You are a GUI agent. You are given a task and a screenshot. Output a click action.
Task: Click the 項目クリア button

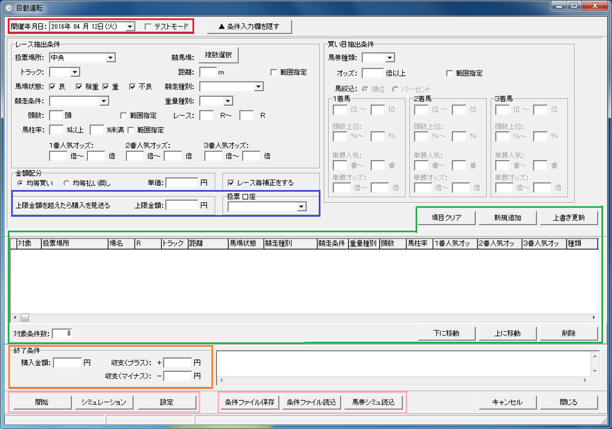click(446, 218)
